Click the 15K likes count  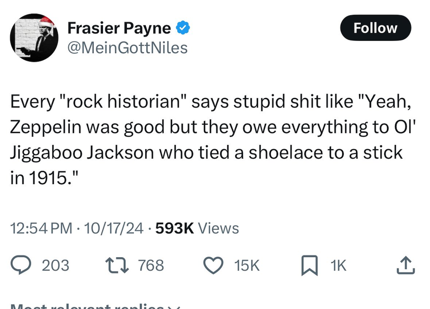pos(247,265)
